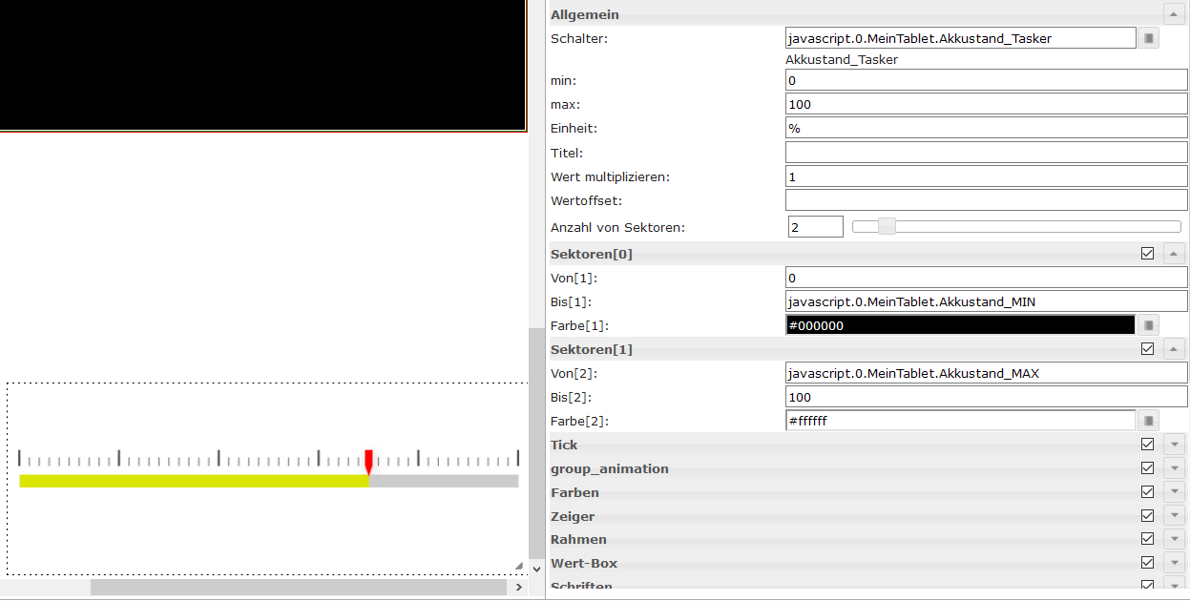
Task: Open color picker for Farbe[1]
Action: (1149, 325)
